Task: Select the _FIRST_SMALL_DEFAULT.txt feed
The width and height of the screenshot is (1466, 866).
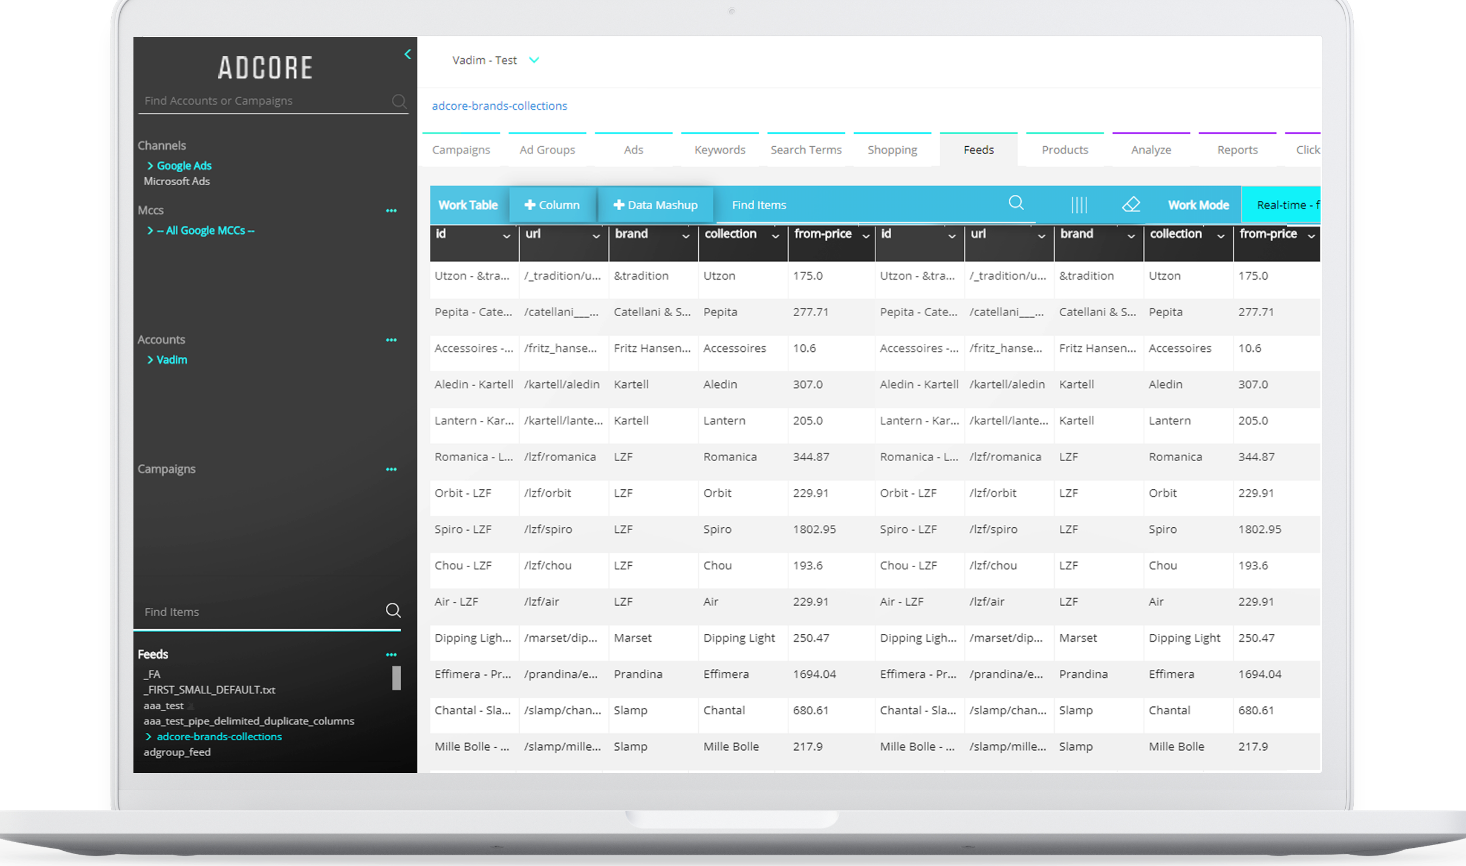Action: [210, 690]
